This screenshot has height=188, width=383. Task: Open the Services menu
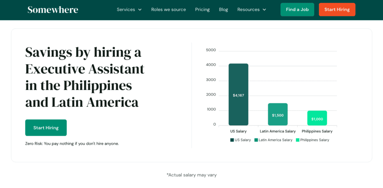(x=126, y=10)
